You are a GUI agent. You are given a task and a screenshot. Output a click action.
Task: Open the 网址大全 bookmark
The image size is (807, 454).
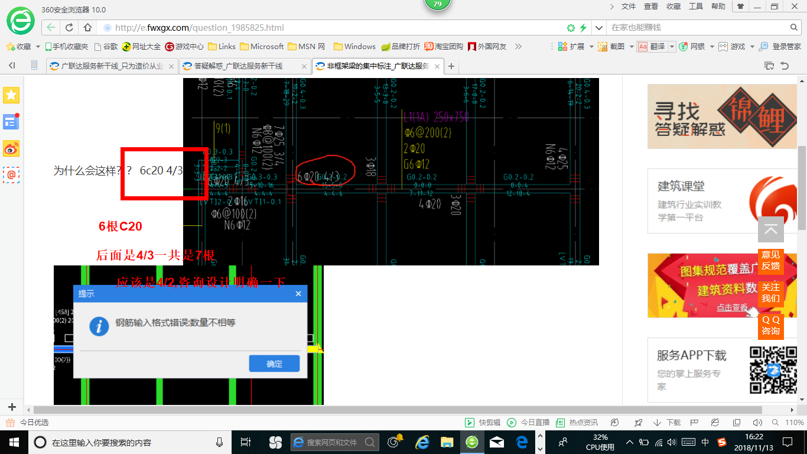tap(142, 46)
